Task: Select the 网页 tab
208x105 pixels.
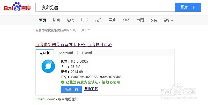Action: click(x=42, y=20)
